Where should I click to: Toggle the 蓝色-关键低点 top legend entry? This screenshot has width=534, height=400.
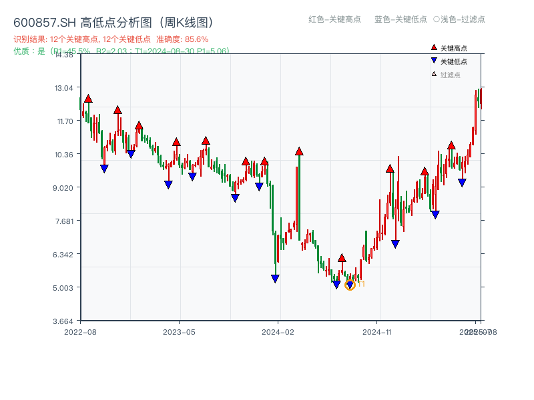[x=400, y=19]
